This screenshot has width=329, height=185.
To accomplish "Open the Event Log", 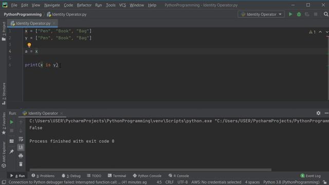I will 310,176.
